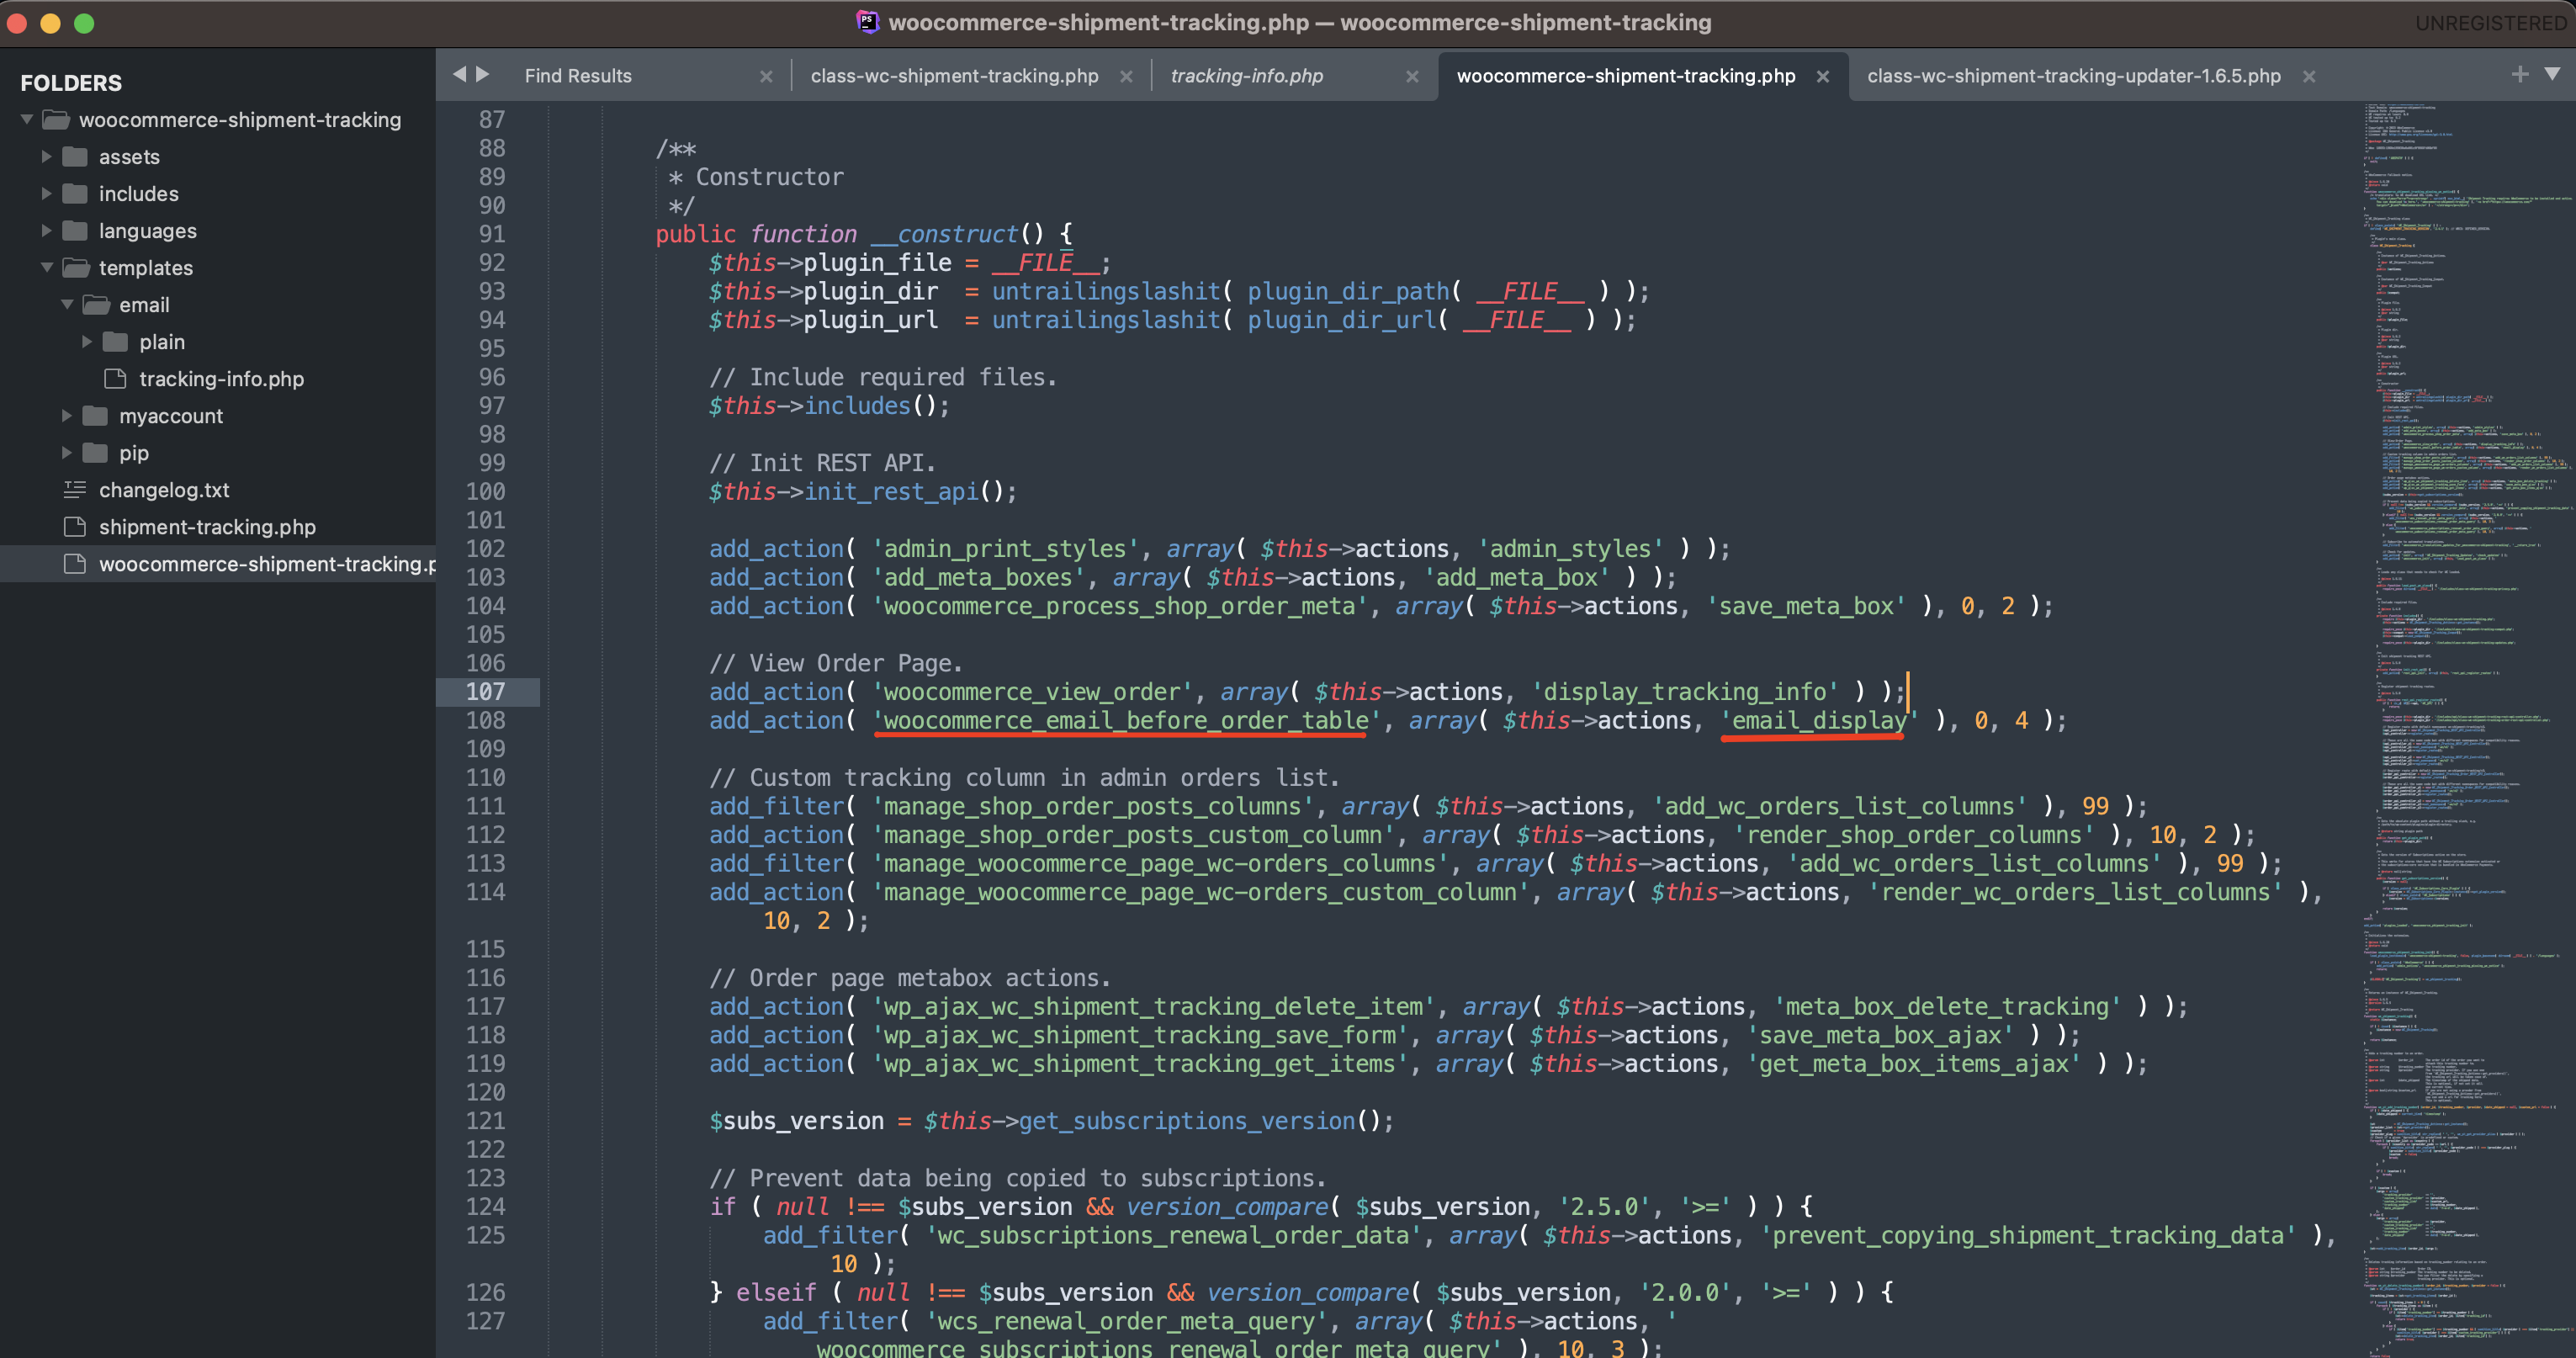Place cursor on '__construct' function name
This screenshot has height=1358, width=2576.
pyautogui.click(x=943, y=234)
